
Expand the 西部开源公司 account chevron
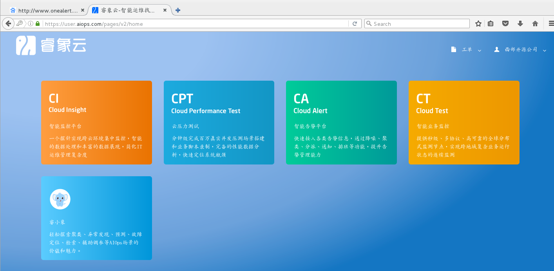[x=545, y=50]
